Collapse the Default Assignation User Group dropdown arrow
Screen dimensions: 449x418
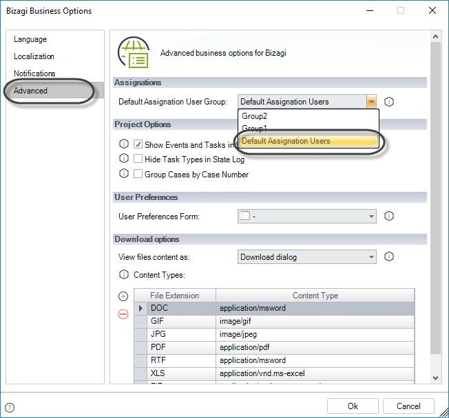[371, 102]
